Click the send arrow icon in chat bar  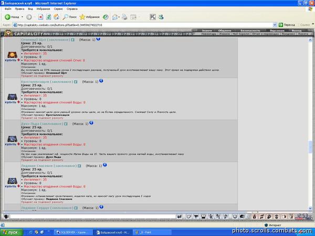[180, 216]
